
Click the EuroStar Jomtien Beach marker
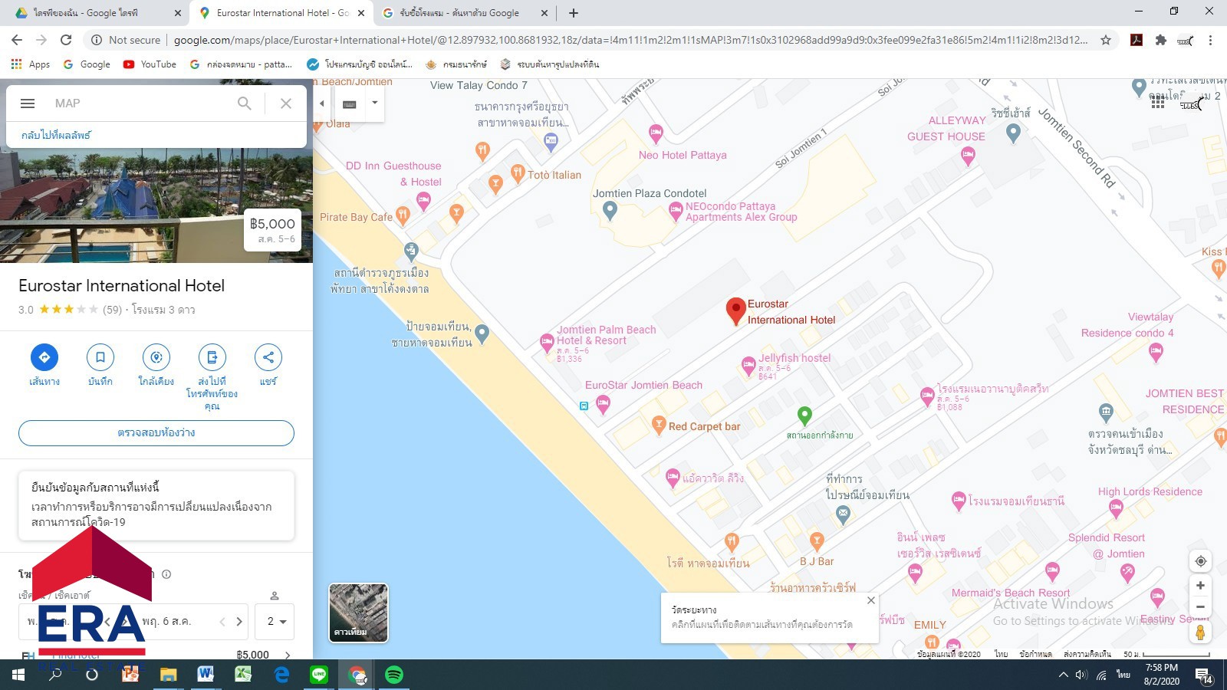(604, 403)
